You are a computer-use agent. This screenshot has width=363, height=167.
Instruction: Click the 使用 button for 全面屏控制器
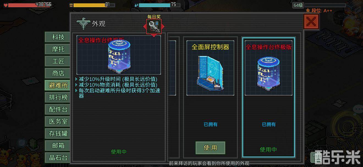tap(210, 148)
